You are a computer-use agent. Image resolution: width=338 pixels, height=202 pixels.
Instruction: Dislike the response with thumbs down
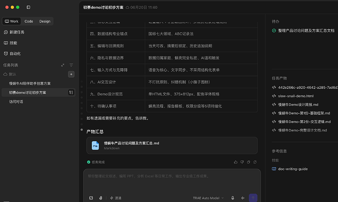(x=242, y=162)
